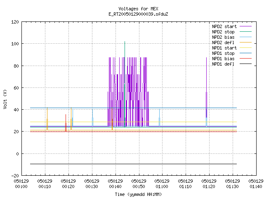The width and height of the screenshot is (264, 198).
Task: Click the orange NPD2 defl spike just after 00:10
Action: click(x=47, y=119)
